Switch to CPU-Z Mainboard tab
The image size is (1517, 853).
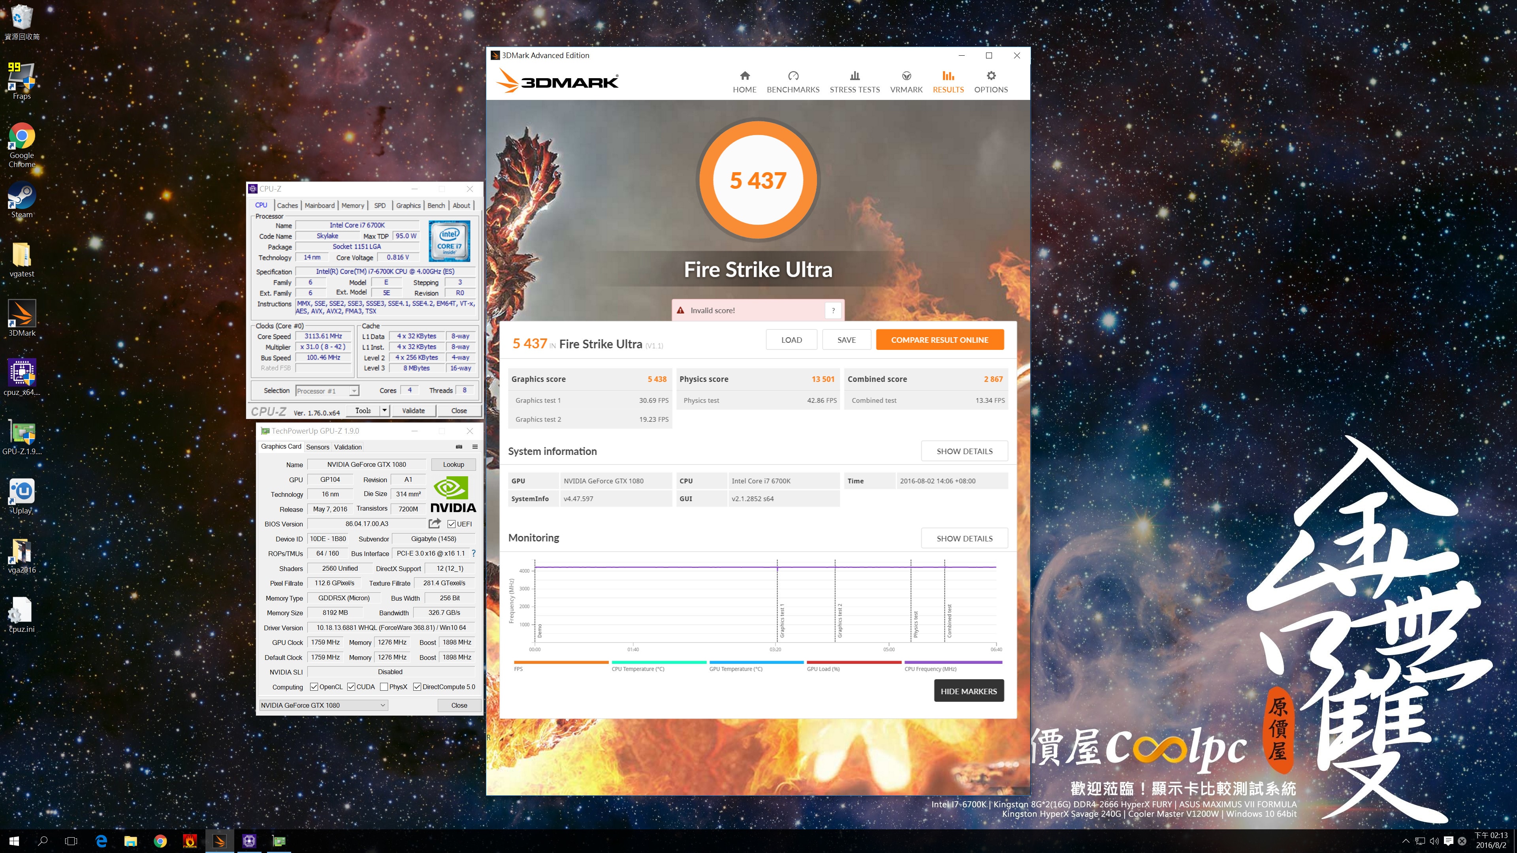tap(319, 205)
